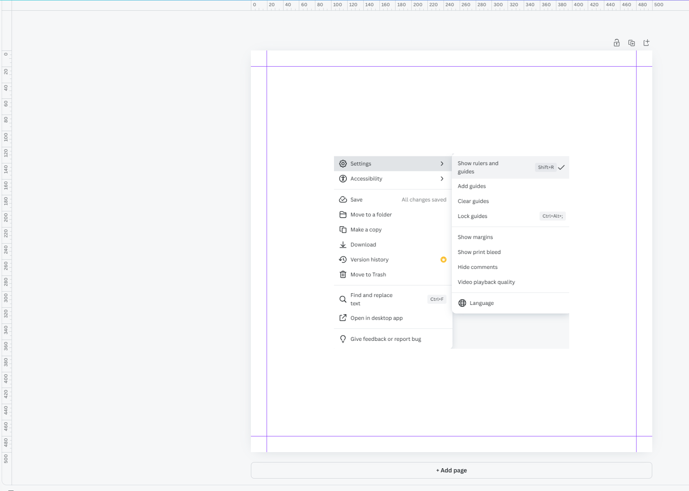The height and width of the screenshot is (491, 689).
Task: Click the Open in desktop app icon
Action: (343, 318)
